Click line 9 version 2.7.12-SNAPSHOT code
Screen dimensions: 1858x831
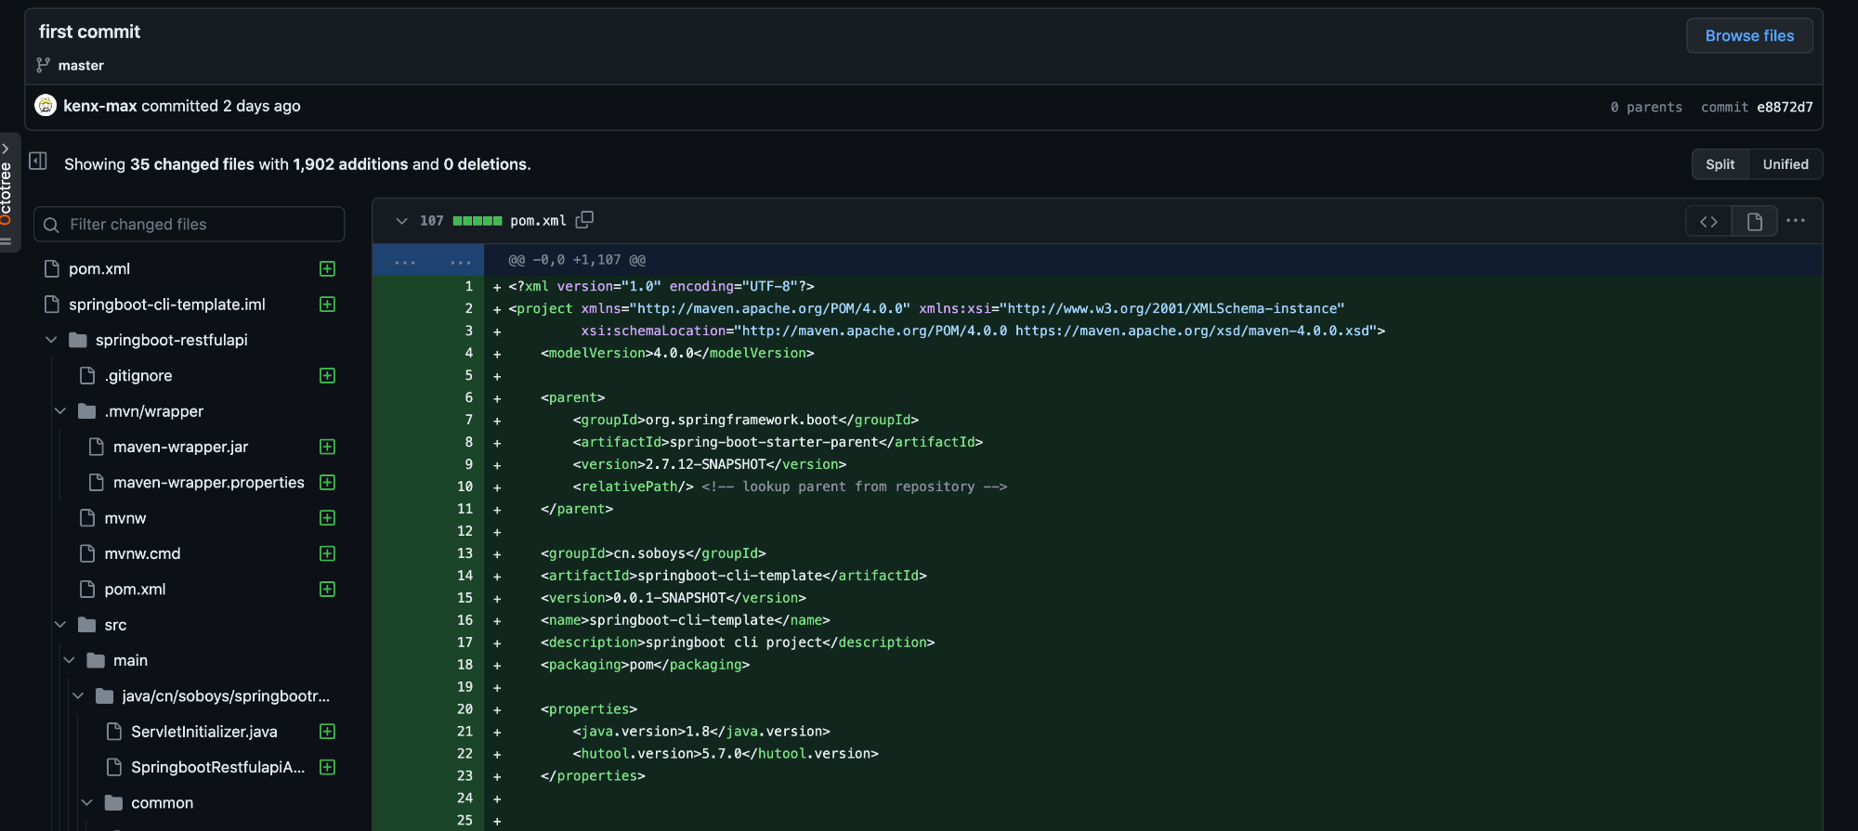(710, 464)
